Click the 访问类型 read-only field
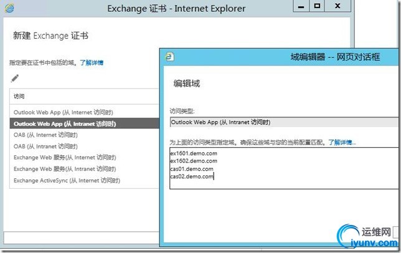401x253 pixels. 285,122
